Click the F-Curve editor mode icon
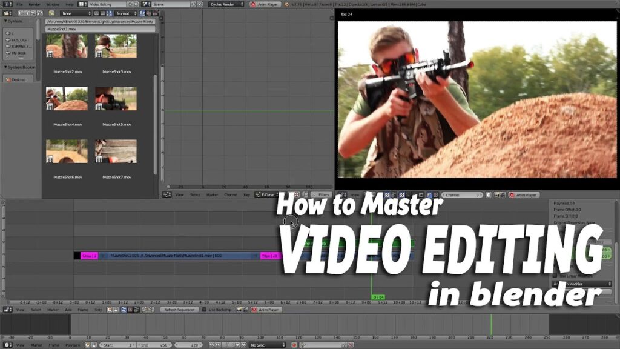The image size is (620, 349). tap(257, 194)
